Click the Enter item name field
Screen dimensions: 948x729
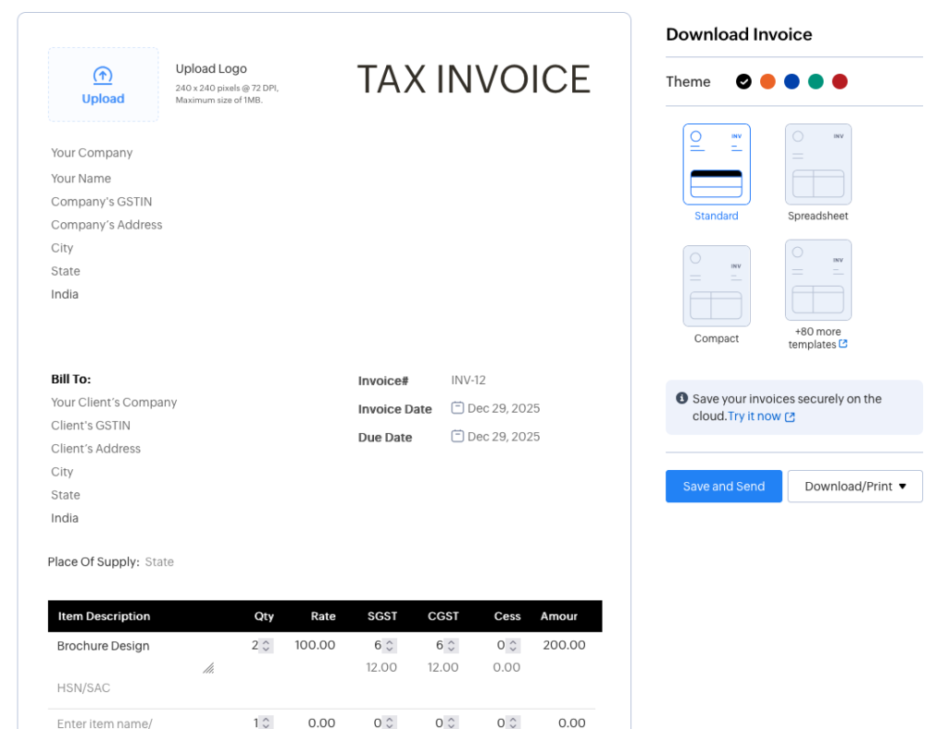pyautogui.click(x=102, y=723)
